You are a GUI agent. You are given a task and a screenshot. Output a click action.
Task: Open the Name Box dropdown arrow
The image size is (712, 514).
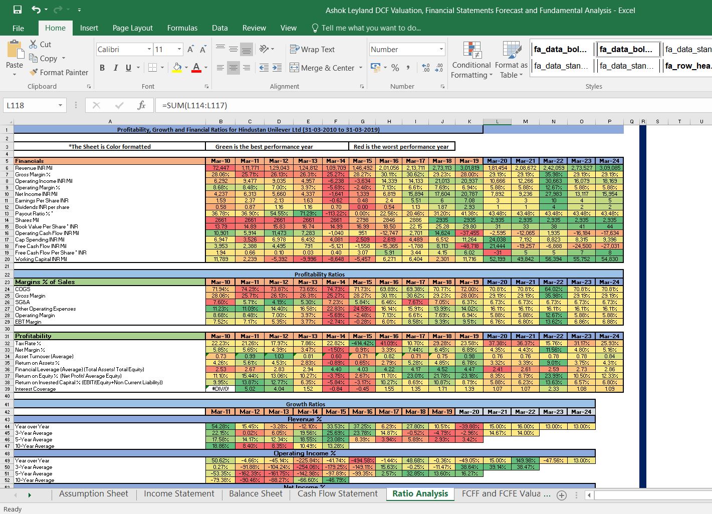click(x=60, y=105)
